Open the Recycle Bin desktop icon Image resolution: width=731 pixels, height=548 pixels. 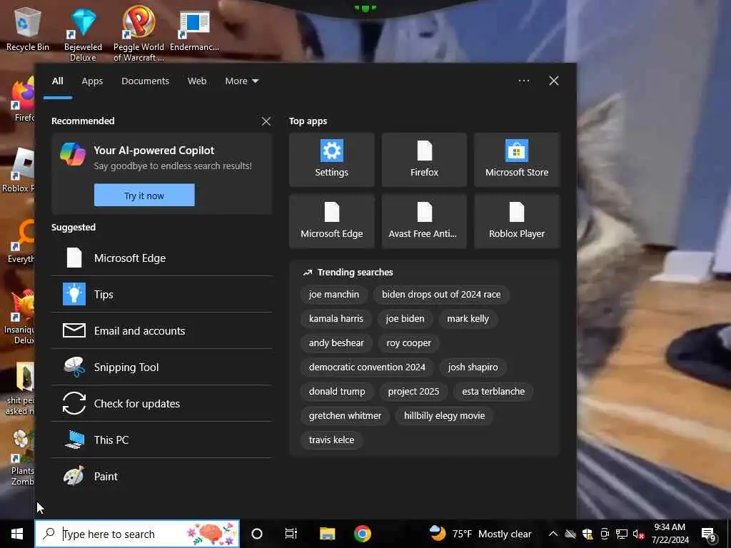click(28, 29)
